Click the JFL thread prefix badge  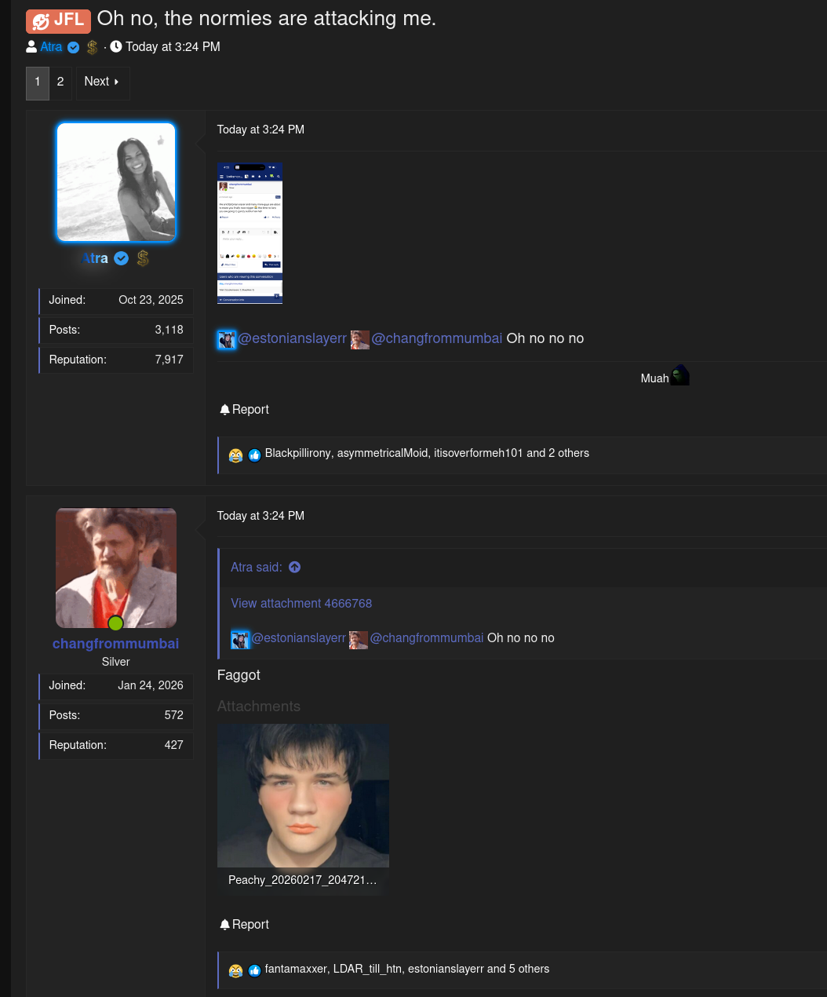click(x=58, y=21)
